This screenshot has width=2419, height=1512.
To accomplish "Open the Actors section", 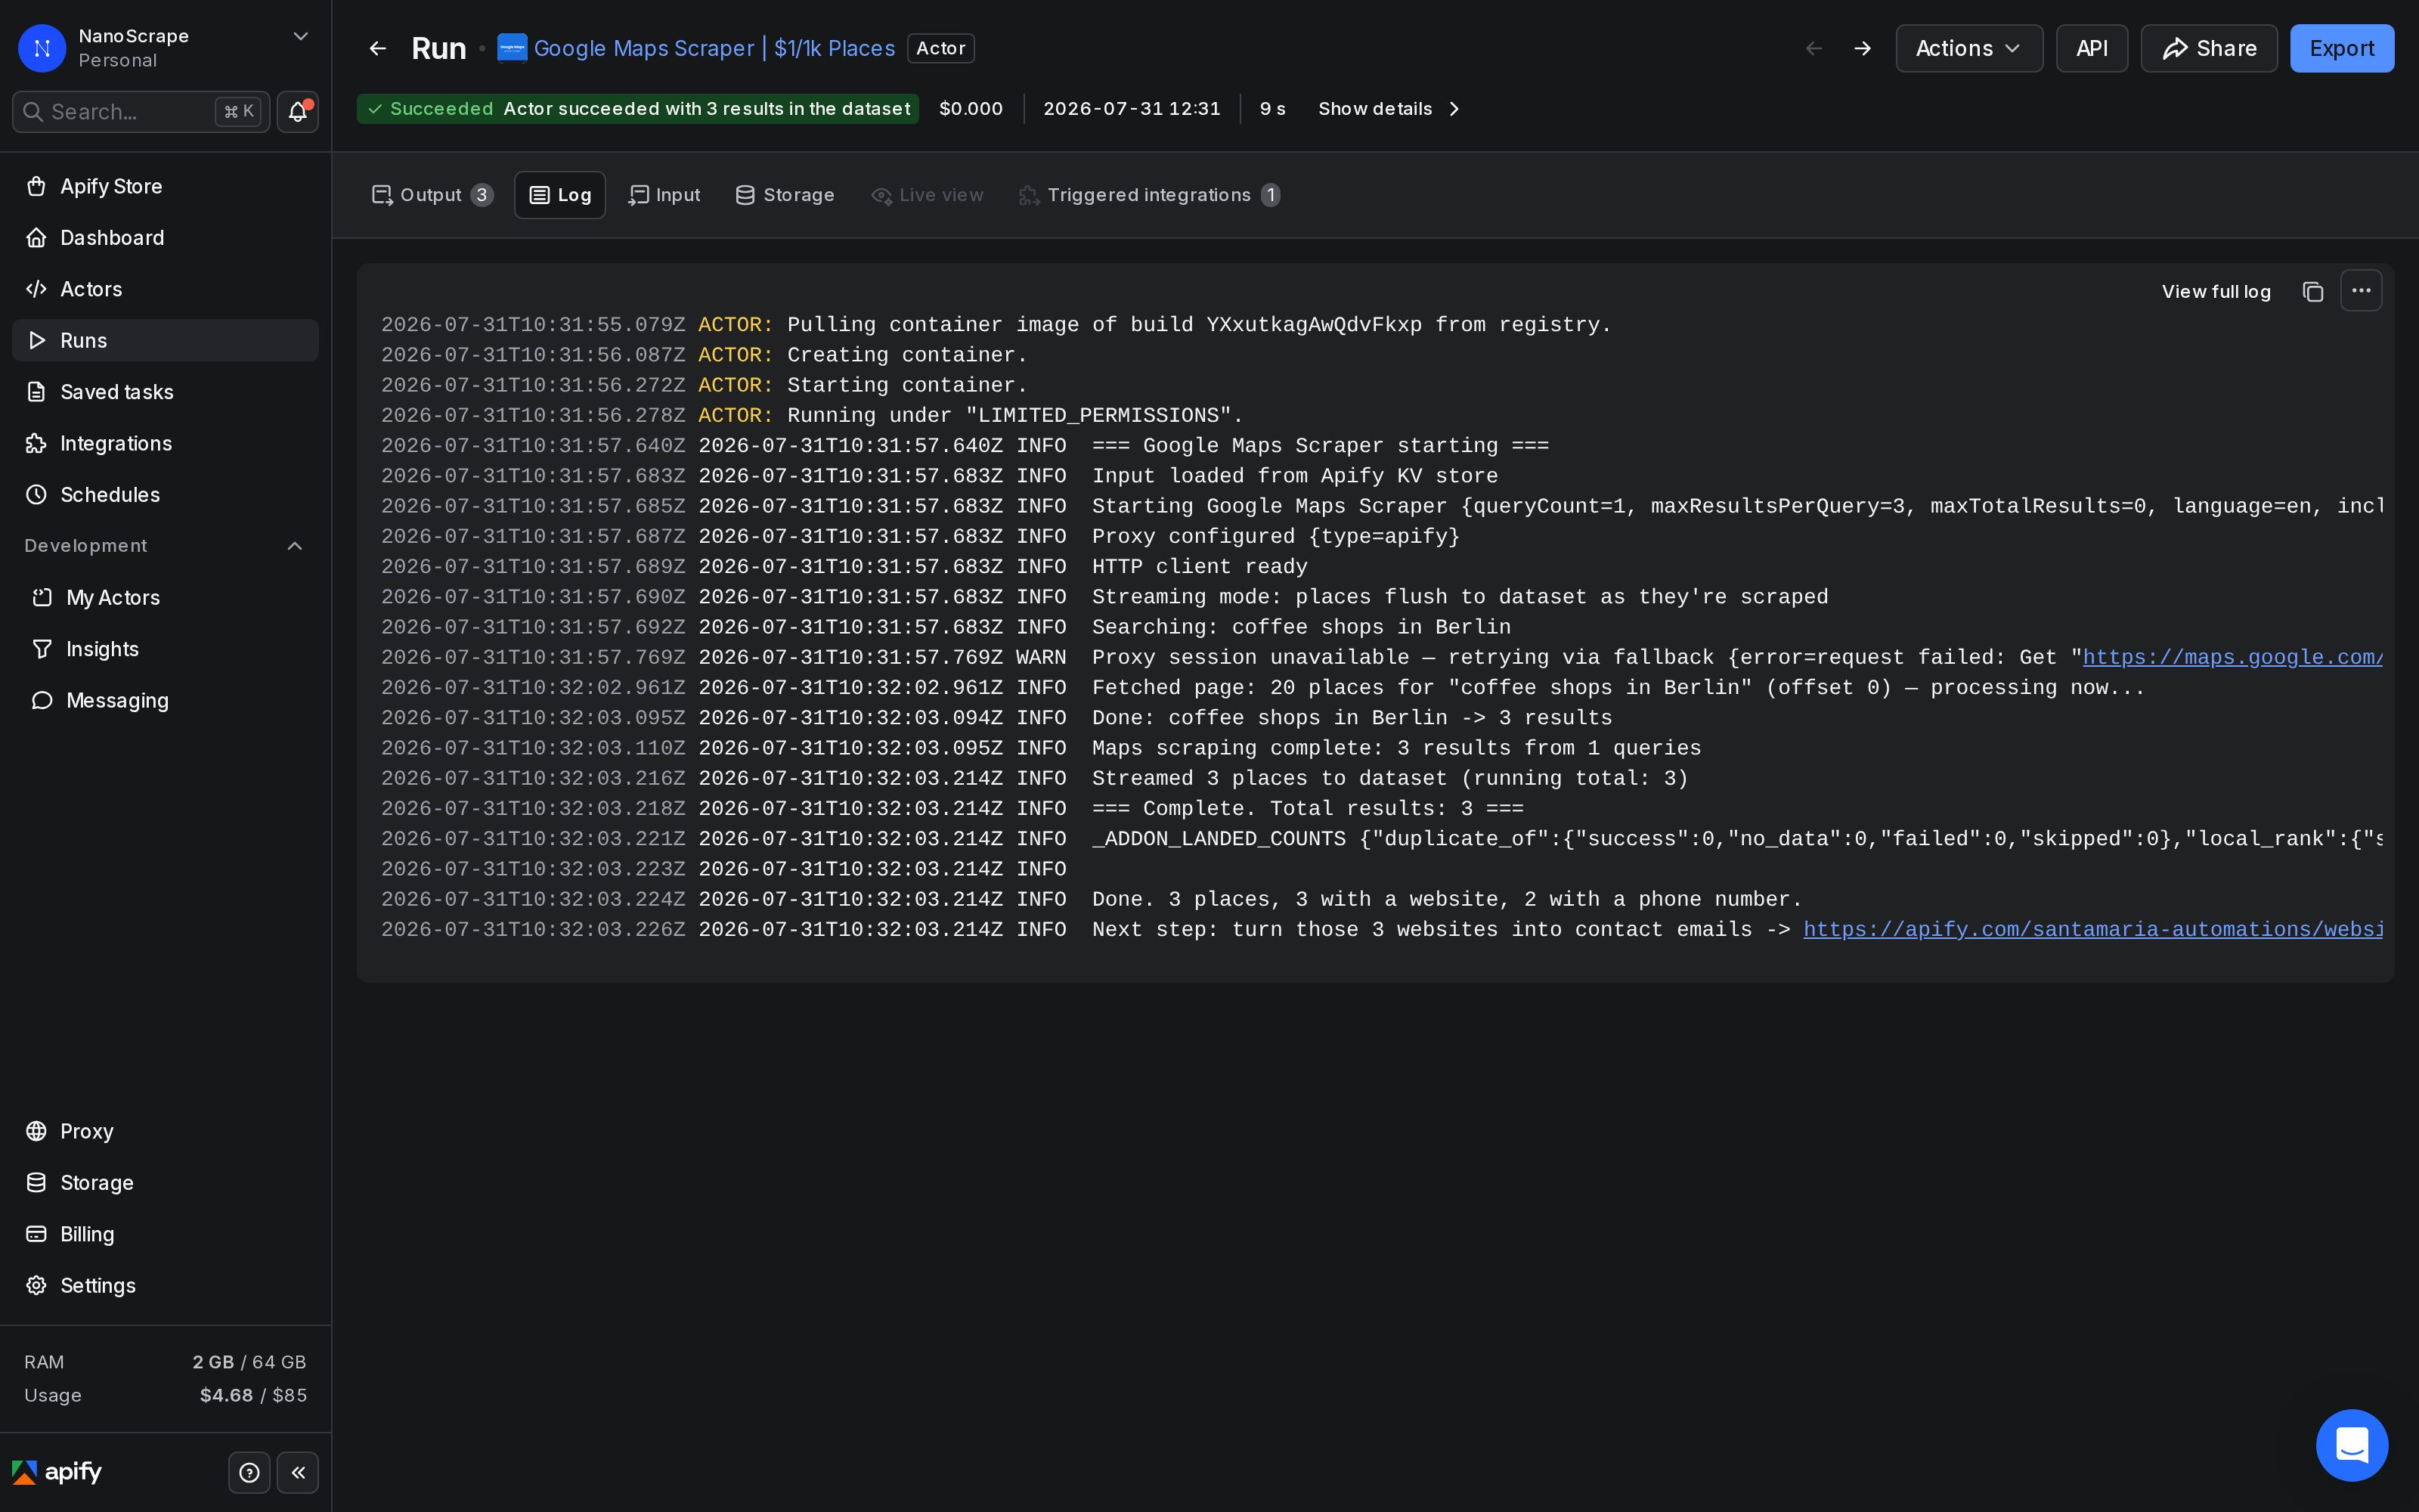I will point(165,289).
